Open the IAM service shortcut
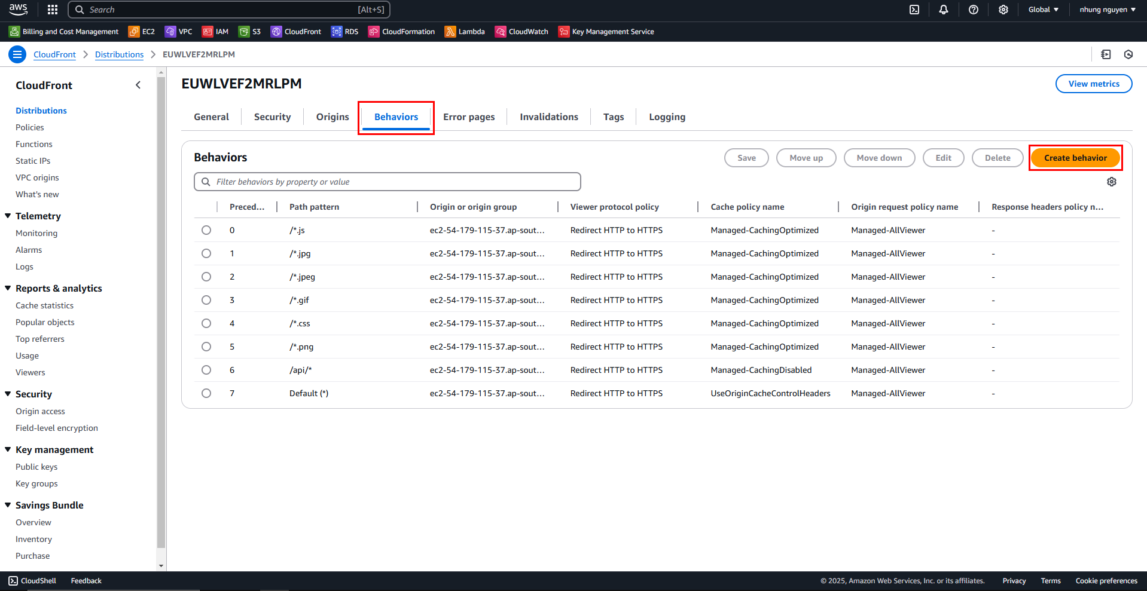This screenshot has width=1147, height=591. coord(215,32)
